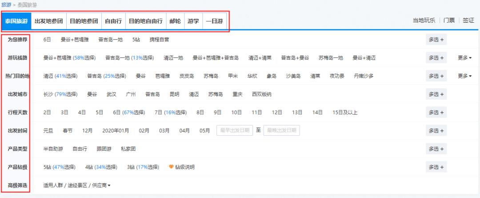Image resolution: width=480 pixels, height=198 pixels.
Task: Filter by 3钻 (17%选择)
Action: coord(143,167)
